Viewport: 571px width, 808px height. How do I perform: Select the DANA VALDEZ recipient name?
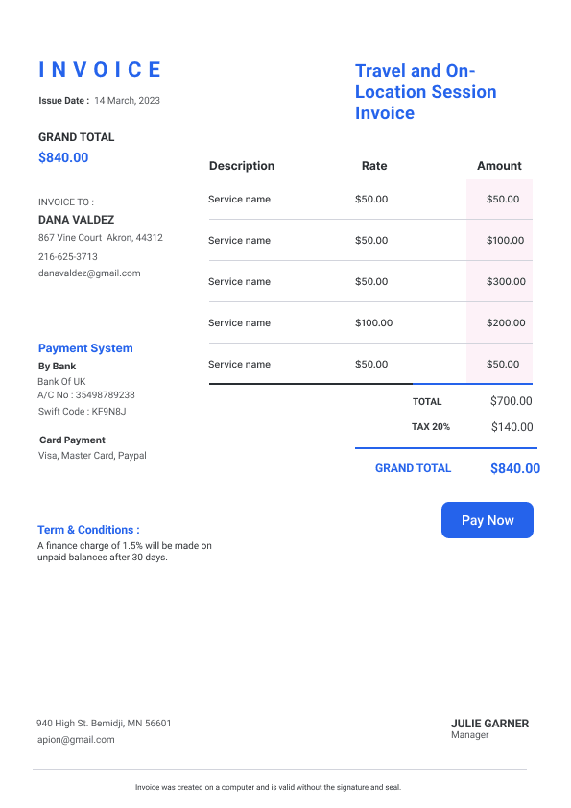pyautogui.click(x=76, y=220)
